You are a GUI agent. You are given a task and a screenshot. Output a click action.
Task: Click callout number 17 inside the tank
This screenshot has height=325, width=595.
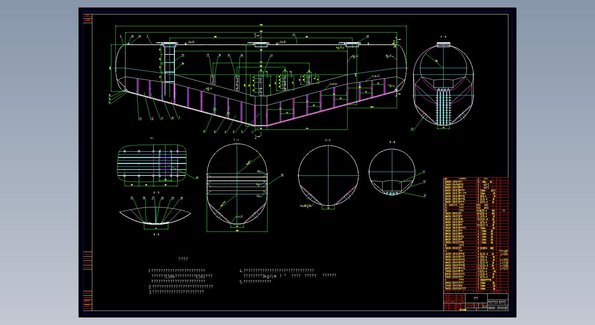coord(208,55)
